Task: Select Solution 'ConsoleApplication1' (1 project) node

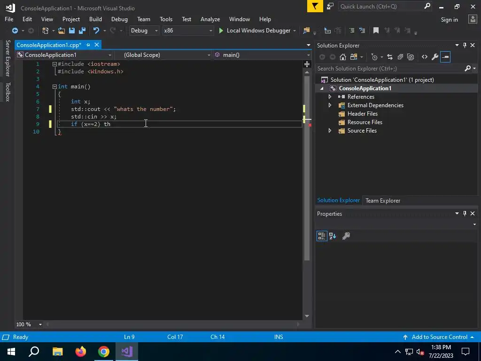Action: pos(382,80)
